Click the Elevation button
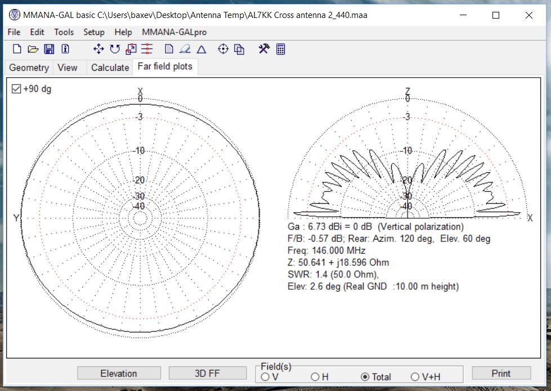 click(x=119, y=374)
